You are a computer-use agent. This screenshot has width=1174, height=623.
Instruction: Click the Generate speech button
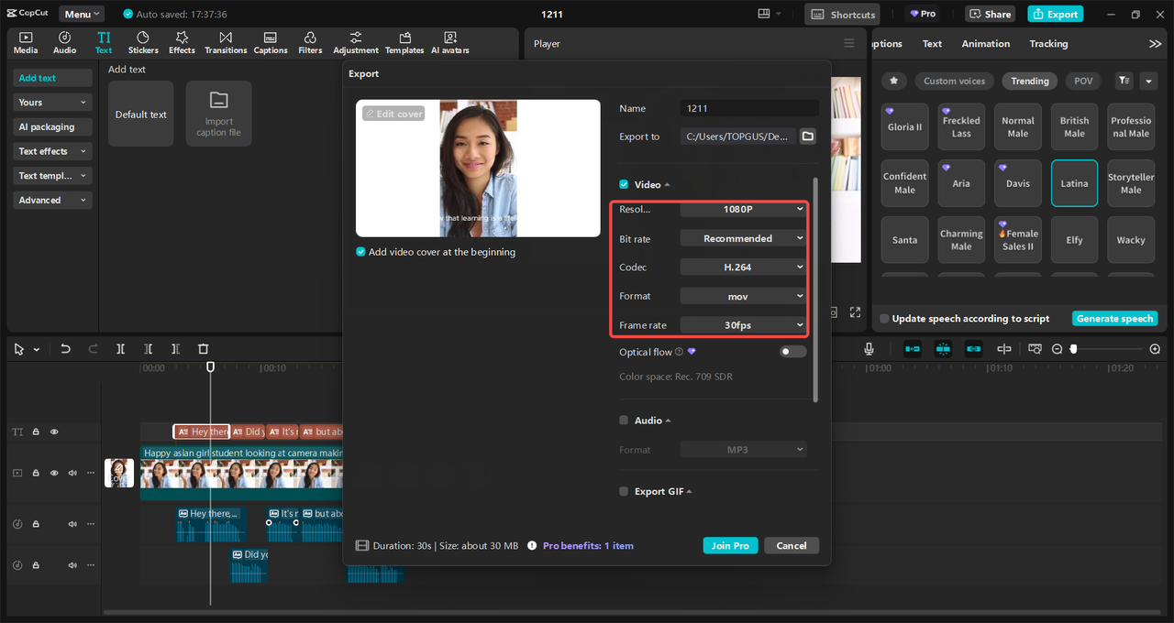point(1114,318)
